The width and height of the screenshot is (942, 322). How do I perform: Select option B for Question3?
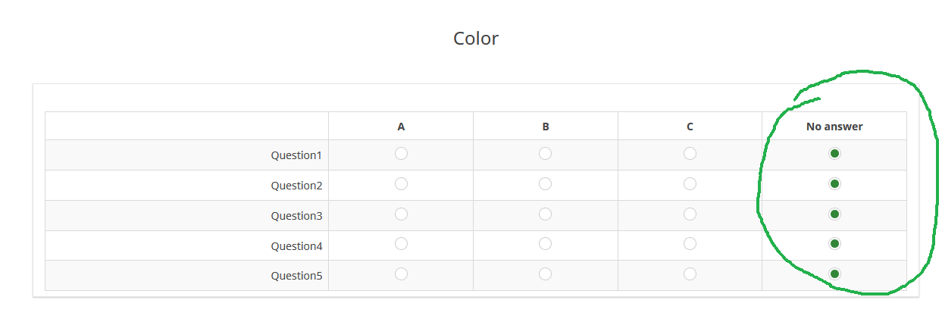pos(545,214)
